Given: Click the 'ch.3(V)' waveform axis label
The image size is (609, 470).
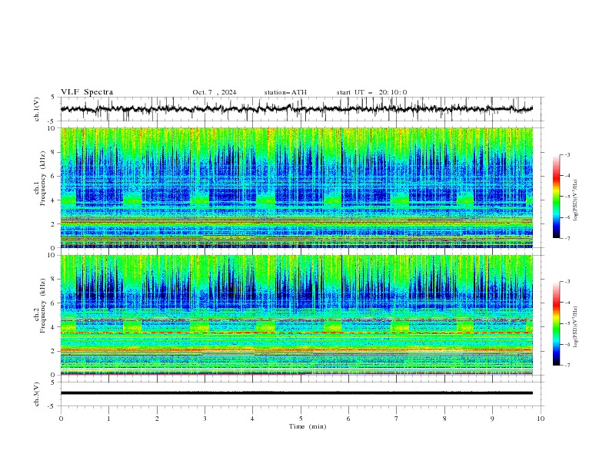Looking at the screenshot, I should point(37,394).
